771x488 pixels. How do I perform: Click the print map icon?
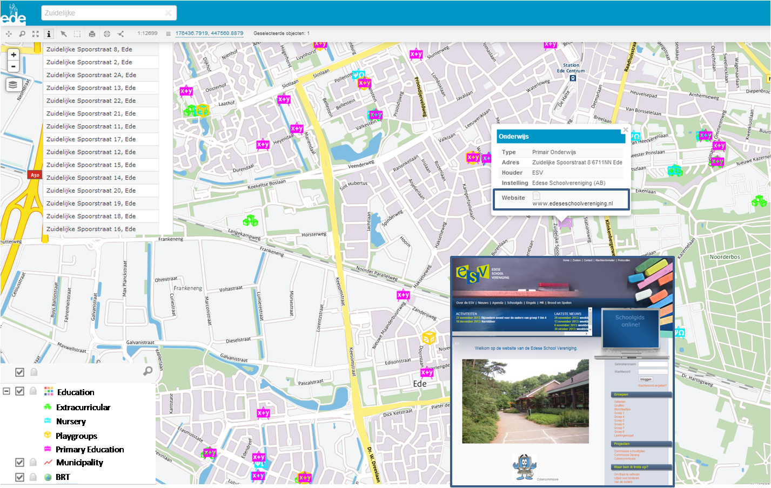tap(92, 33)
